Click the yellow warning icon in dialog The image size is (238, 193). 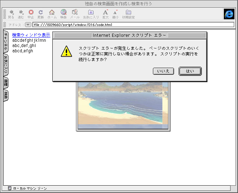coord(66,51)
